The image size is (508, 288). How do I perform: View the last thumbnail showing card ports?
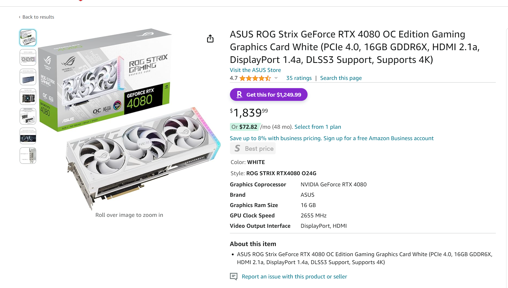(x=28, y=156)
